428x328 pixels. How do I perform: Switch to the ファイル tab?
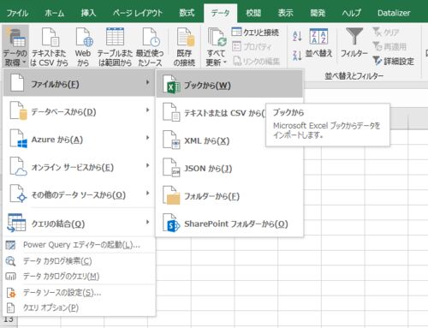click(17, 13)
